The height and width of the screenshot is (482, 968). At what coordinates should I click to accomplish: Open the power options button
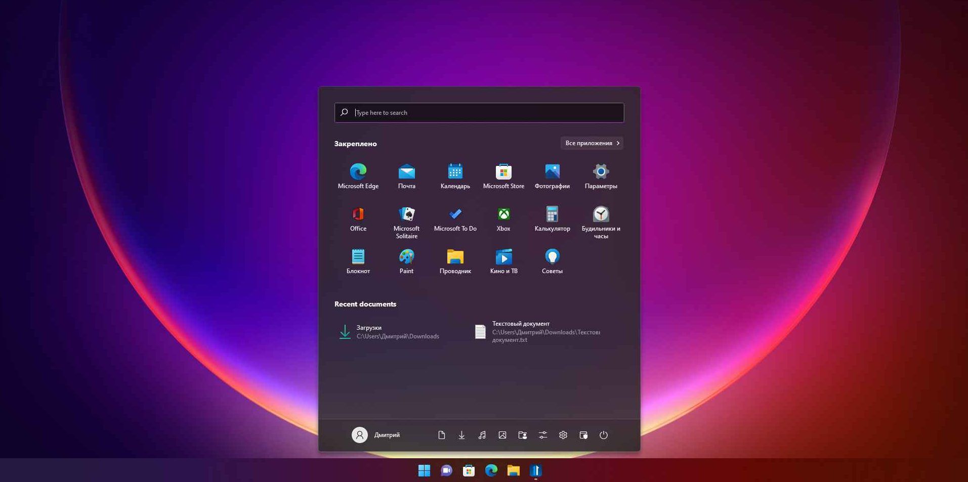tap(603, 435)
